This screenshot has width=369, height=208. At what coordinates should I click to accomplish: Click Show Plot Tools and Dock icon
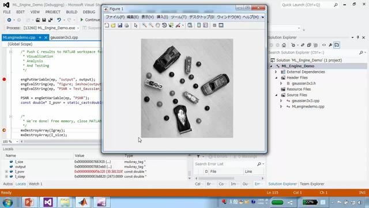pyautogui.click(x=221, y=25)
